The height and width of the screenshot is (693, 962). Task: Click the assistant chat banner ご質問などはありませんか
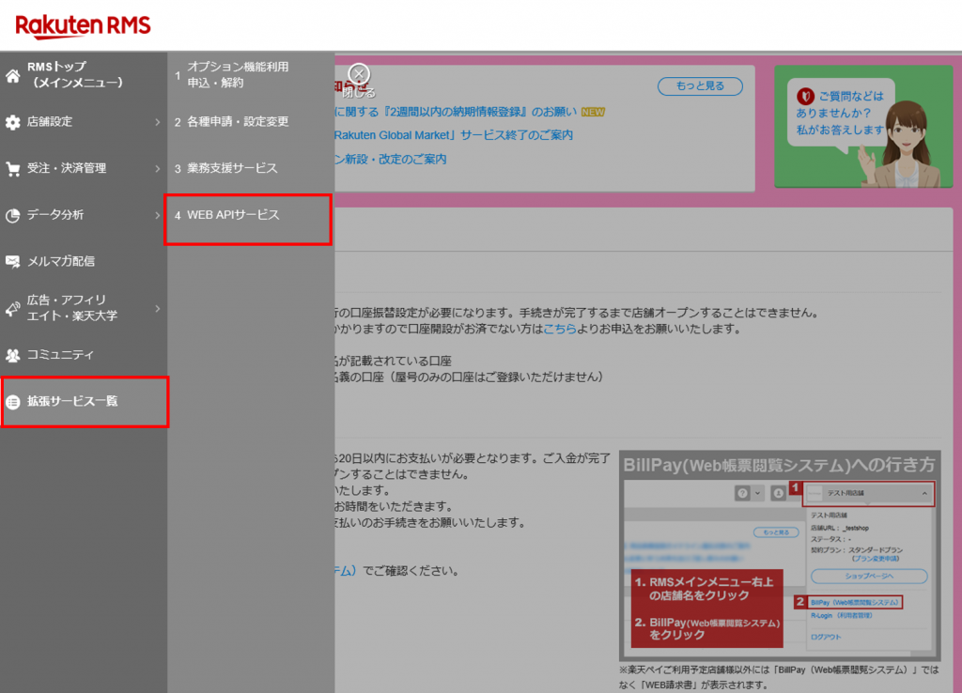point(863,127)
